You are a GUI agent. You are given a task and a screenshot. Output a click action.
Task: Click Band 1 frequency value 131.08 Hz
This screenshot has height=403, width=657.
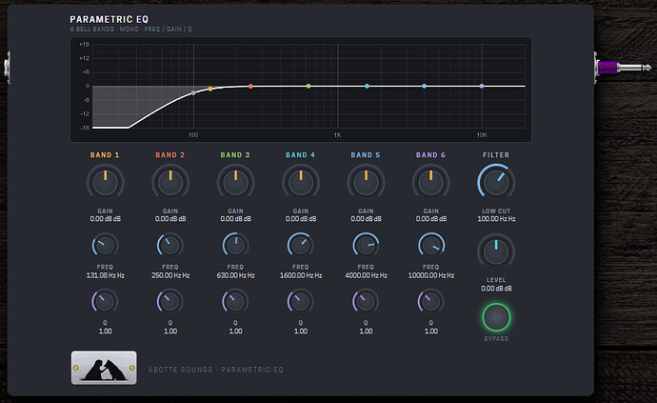[x=105, y=275]
